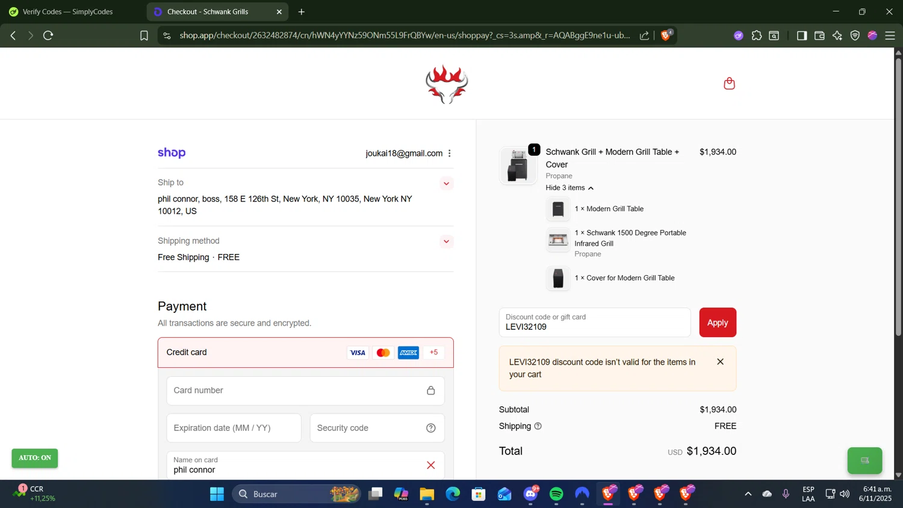Focus the Expiration date field
This screenshot has height=508, width=903.
234,428
